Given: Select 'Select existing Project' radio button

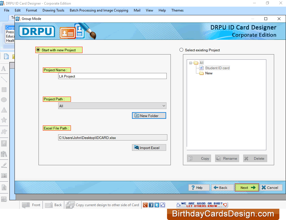Looking at the screenshot, I should point(181,50).
